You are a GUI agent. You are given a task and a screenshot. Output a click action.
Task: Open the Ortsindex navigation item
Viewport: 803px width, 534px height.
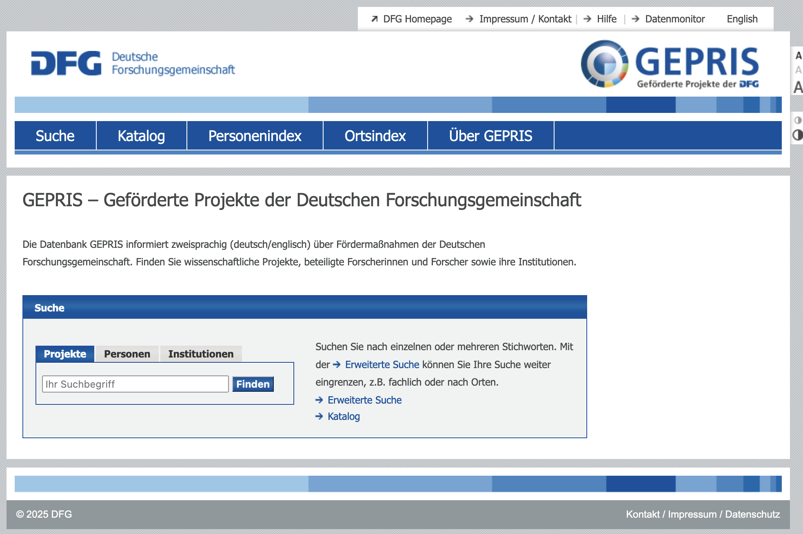375,136
